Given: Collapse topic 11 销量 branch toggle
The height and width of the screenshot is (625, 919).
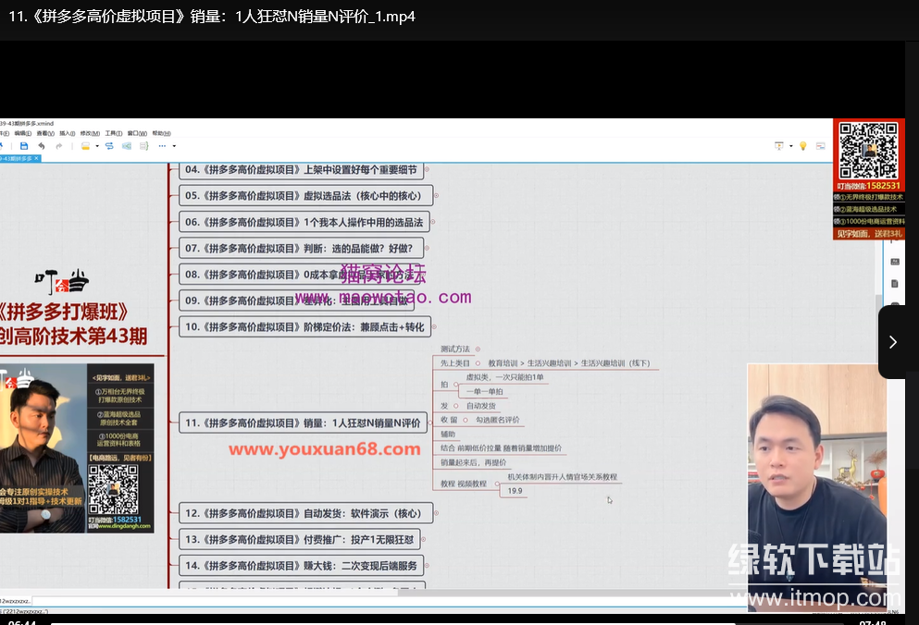Looking at the screenshot, I should coord(431,421).
